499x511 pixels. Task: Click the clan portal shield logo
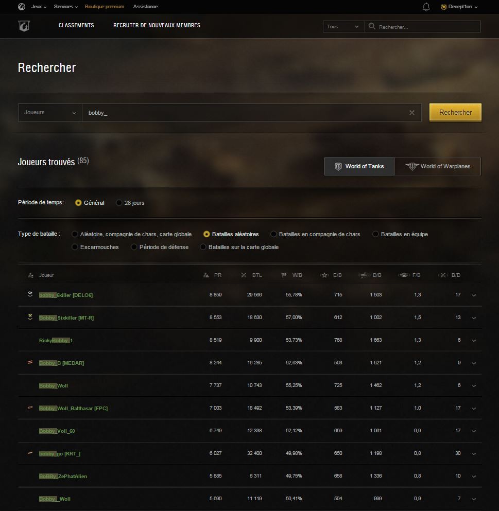pos(24,26)
